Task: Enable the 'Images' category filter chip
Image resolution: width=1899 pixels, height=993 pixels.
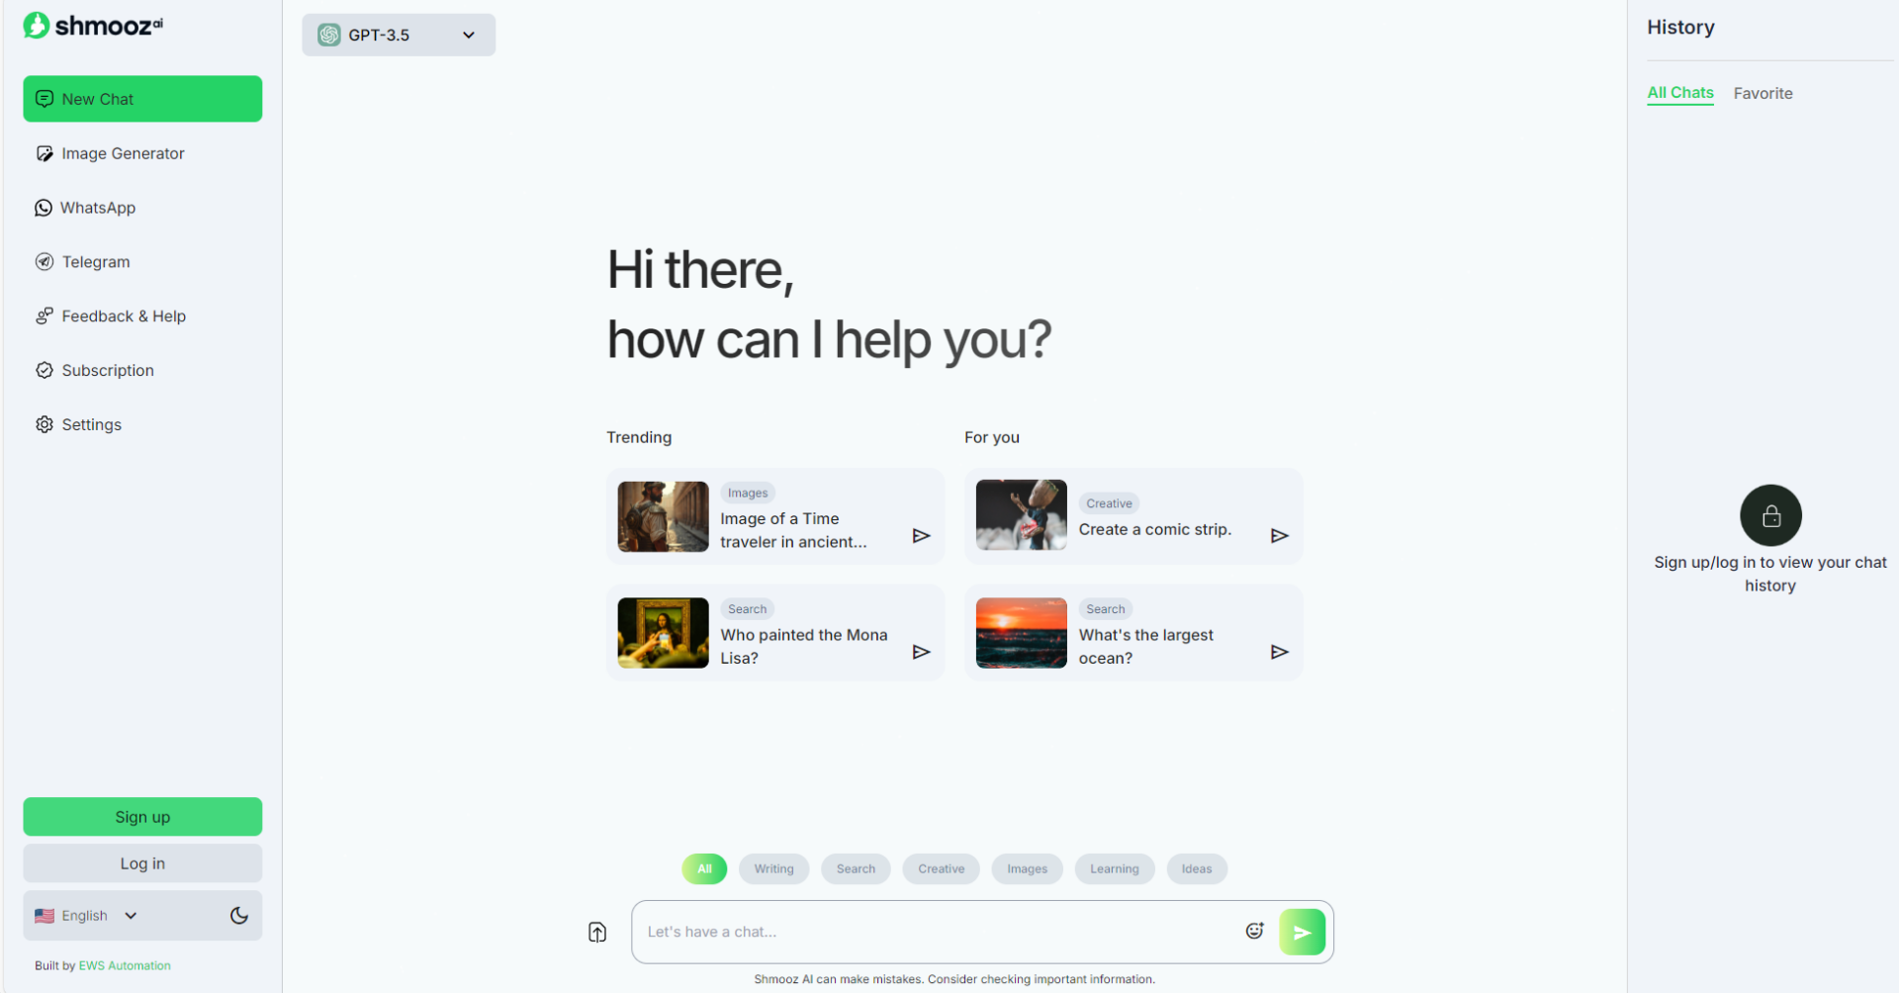Action: pyautogui.click(x=1027, y=869)
